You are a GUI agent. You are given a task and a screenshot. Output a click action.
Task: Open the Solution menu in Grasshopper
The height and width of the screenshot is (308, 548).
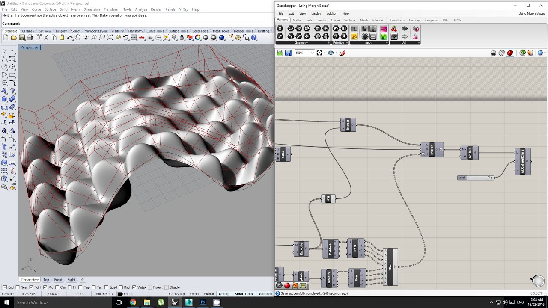(332, 13)
